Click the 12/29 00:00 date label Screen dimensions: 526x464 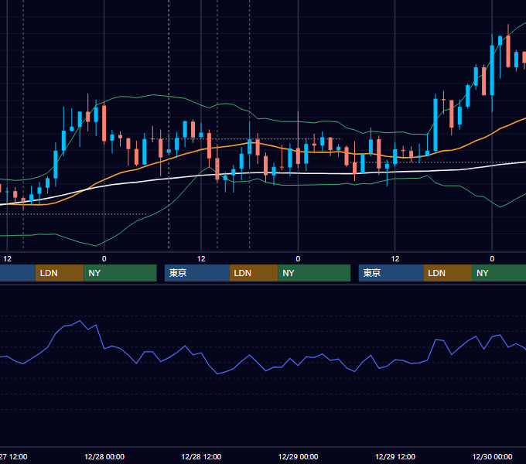coord(299,456)
